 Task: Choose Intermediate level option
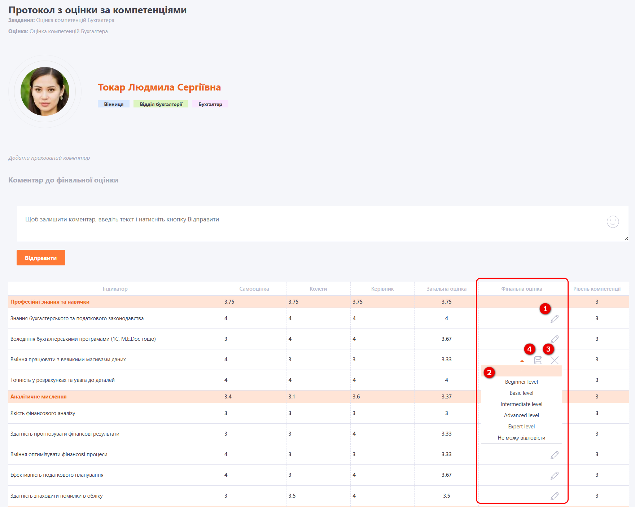(x=521, y=404)
